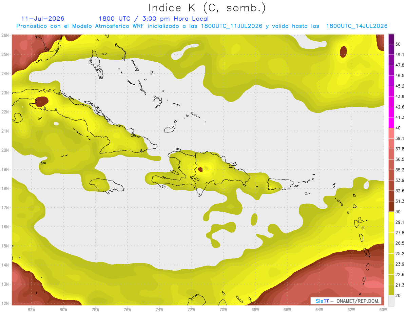Click the salmon swatch between 39.1 and 40

(x=391, y=133)
